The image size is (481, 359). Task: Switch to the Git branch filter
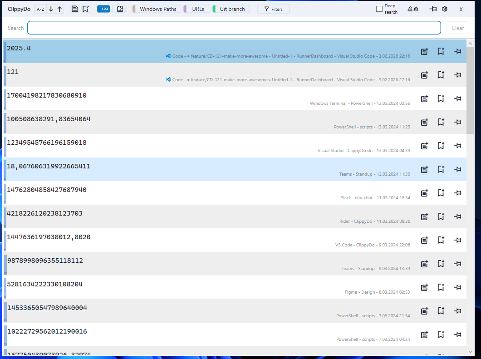tap(231, 9)
